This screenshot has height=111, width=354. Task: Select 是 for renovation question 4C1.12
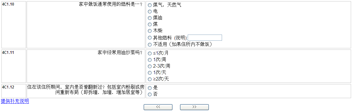[150, 88]
